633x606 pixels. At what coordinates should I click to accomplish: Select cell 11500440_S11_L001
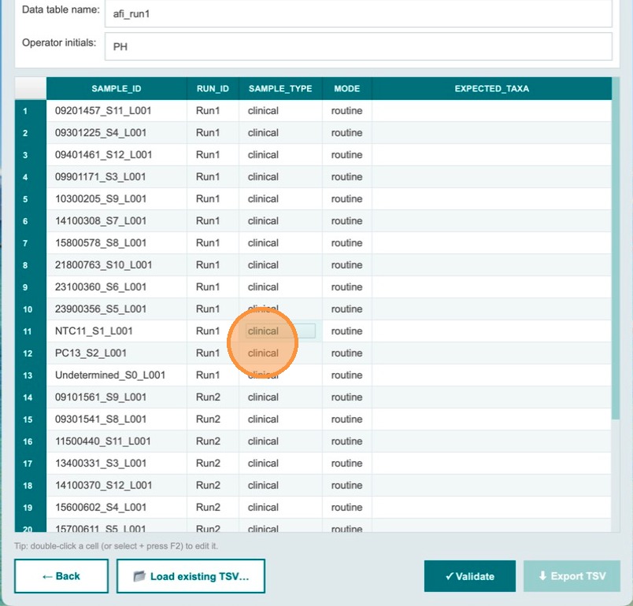(117, 442)
